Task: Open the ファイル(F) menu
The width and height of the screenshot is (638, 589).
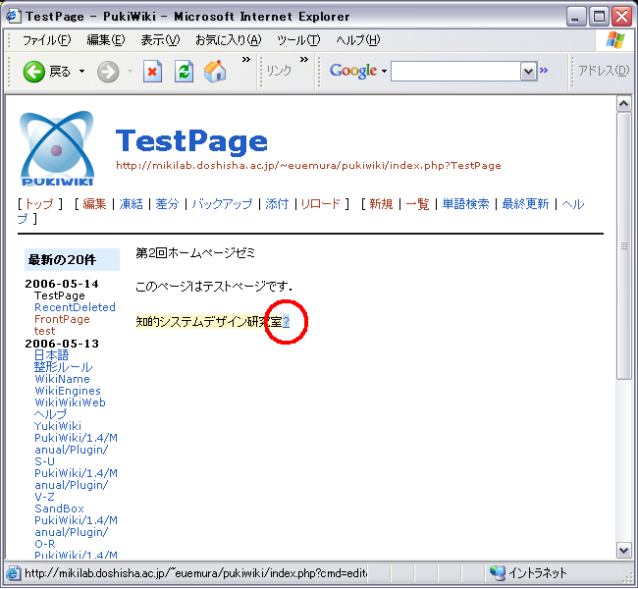Action: pos(46,40)
